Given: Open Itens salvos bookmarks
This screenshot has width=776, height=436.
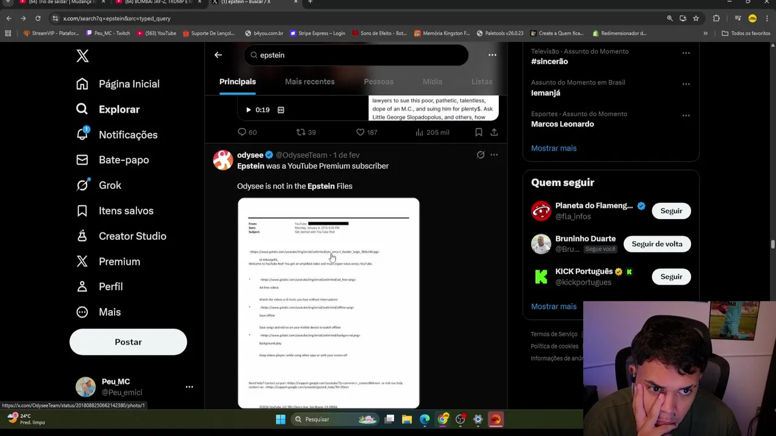Looking at the screenshot, I should [x=115, y=211].
